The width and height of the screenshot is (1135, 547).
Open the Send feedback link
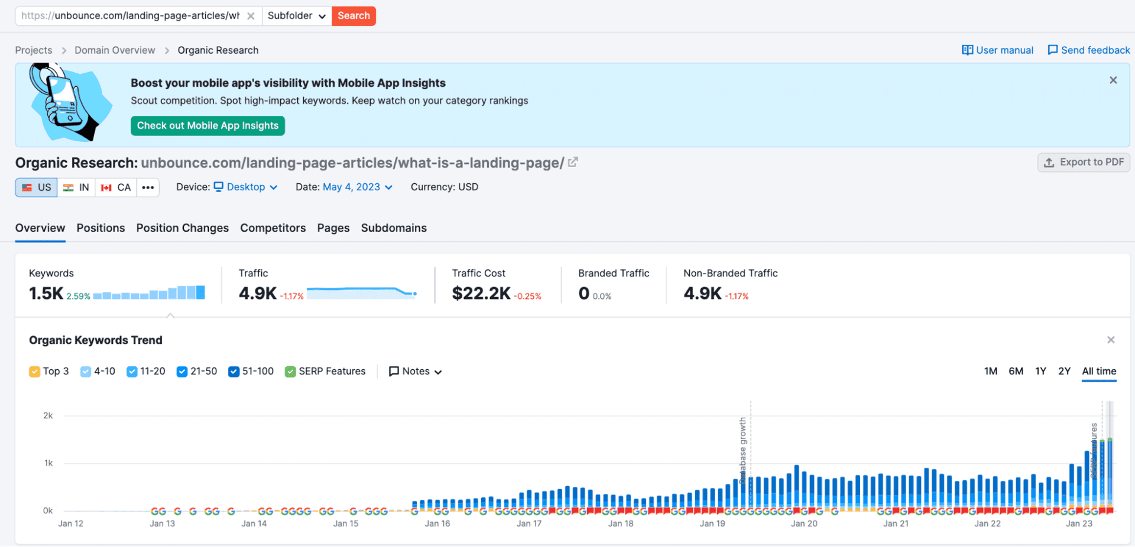(x=1089, y=50)
